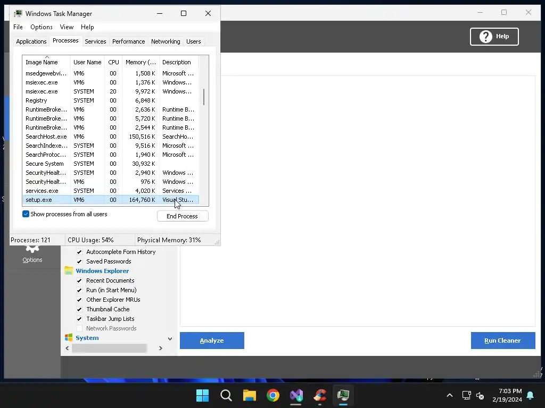Screen dimensions: 545x408
Task: Click Task Manager taskbar icon
Action: click(x=343, y=395)
